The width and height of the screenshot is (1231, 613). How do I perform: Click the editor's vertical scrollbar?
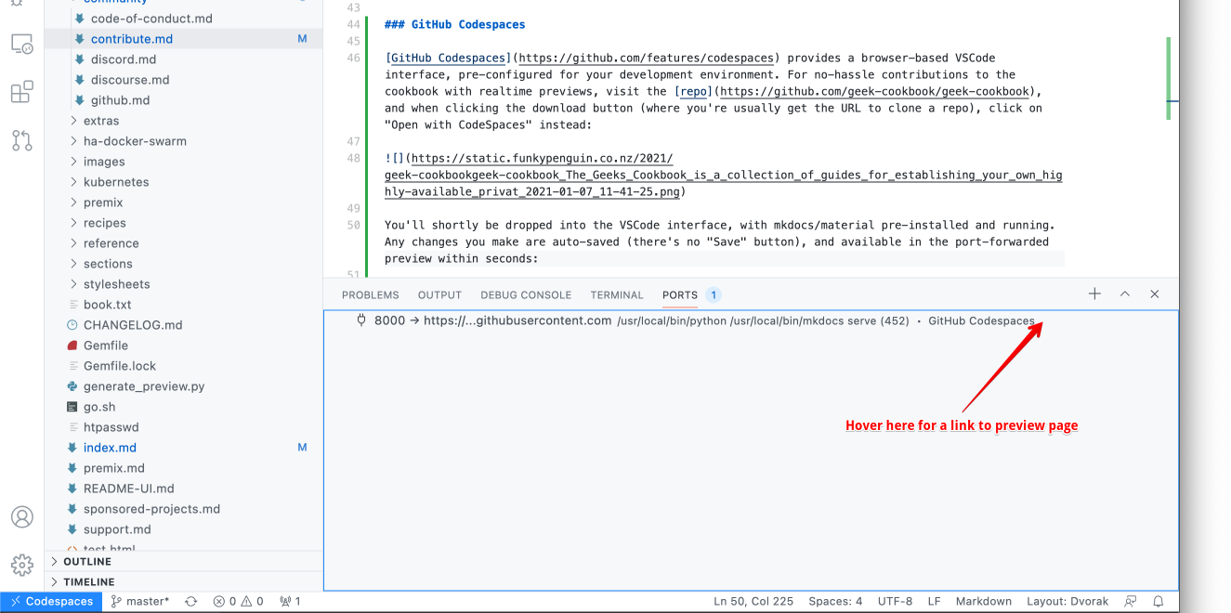1168,78
